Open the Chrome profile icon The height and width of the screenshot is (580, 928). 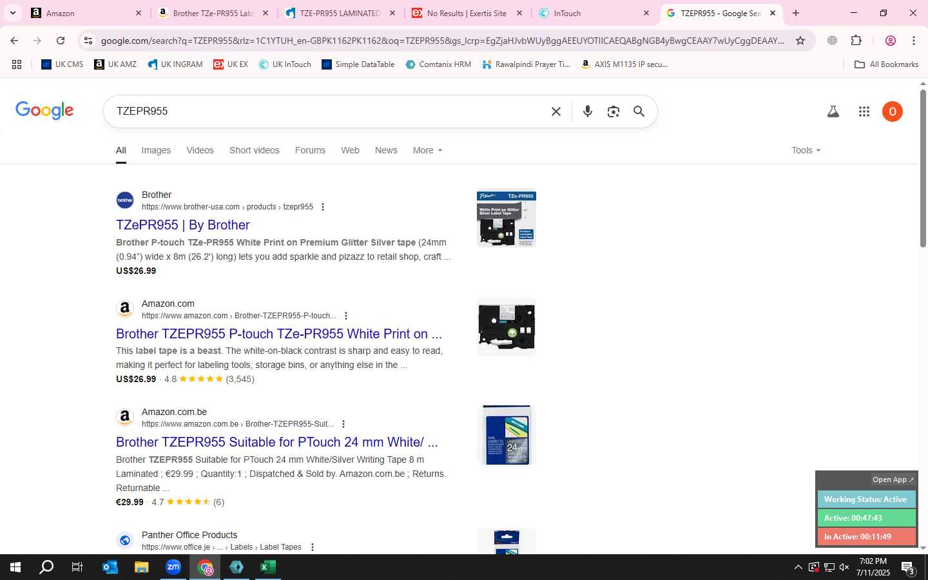coord(891,41)
